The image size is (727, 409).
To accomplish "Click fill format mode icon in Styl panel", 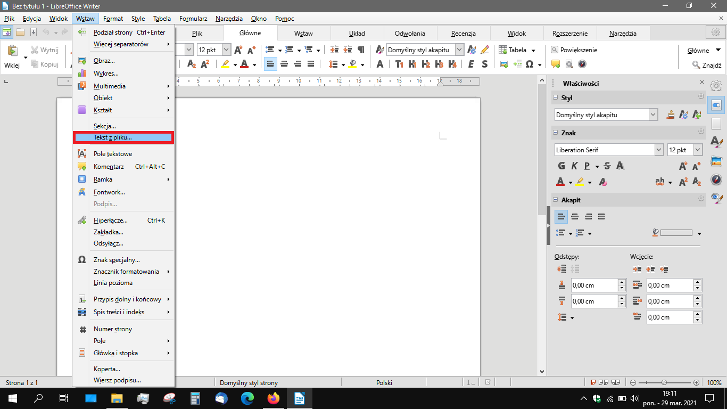I will click(672, 114).
